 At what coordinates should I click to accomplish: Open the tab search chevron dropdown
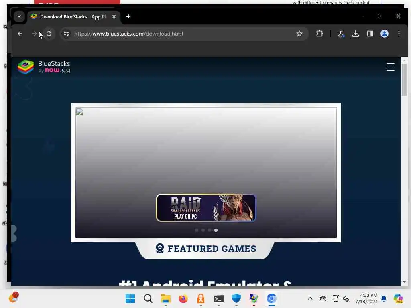[19, 16]
